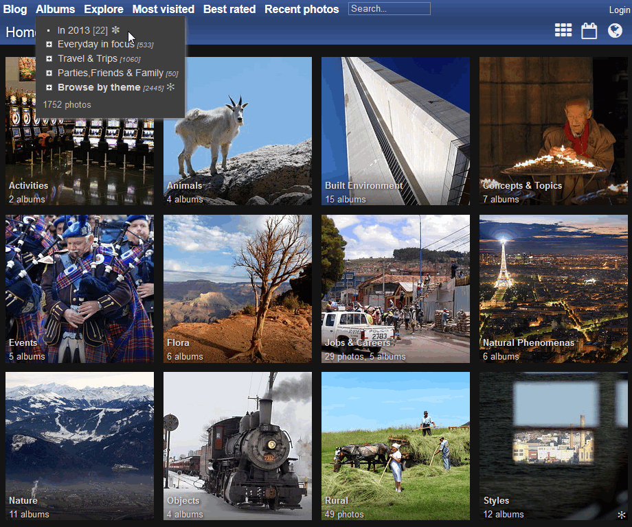Image resolution: width=632 pixels, height=527 pixels.
Task: Open the Animals album thumbnail
Action: click(238, 130)
